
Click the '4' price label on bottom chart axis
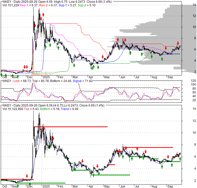(x=195, y=169)
